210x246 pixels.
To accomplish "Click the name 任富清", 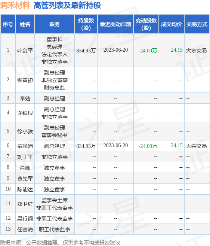I will [25, 230].
